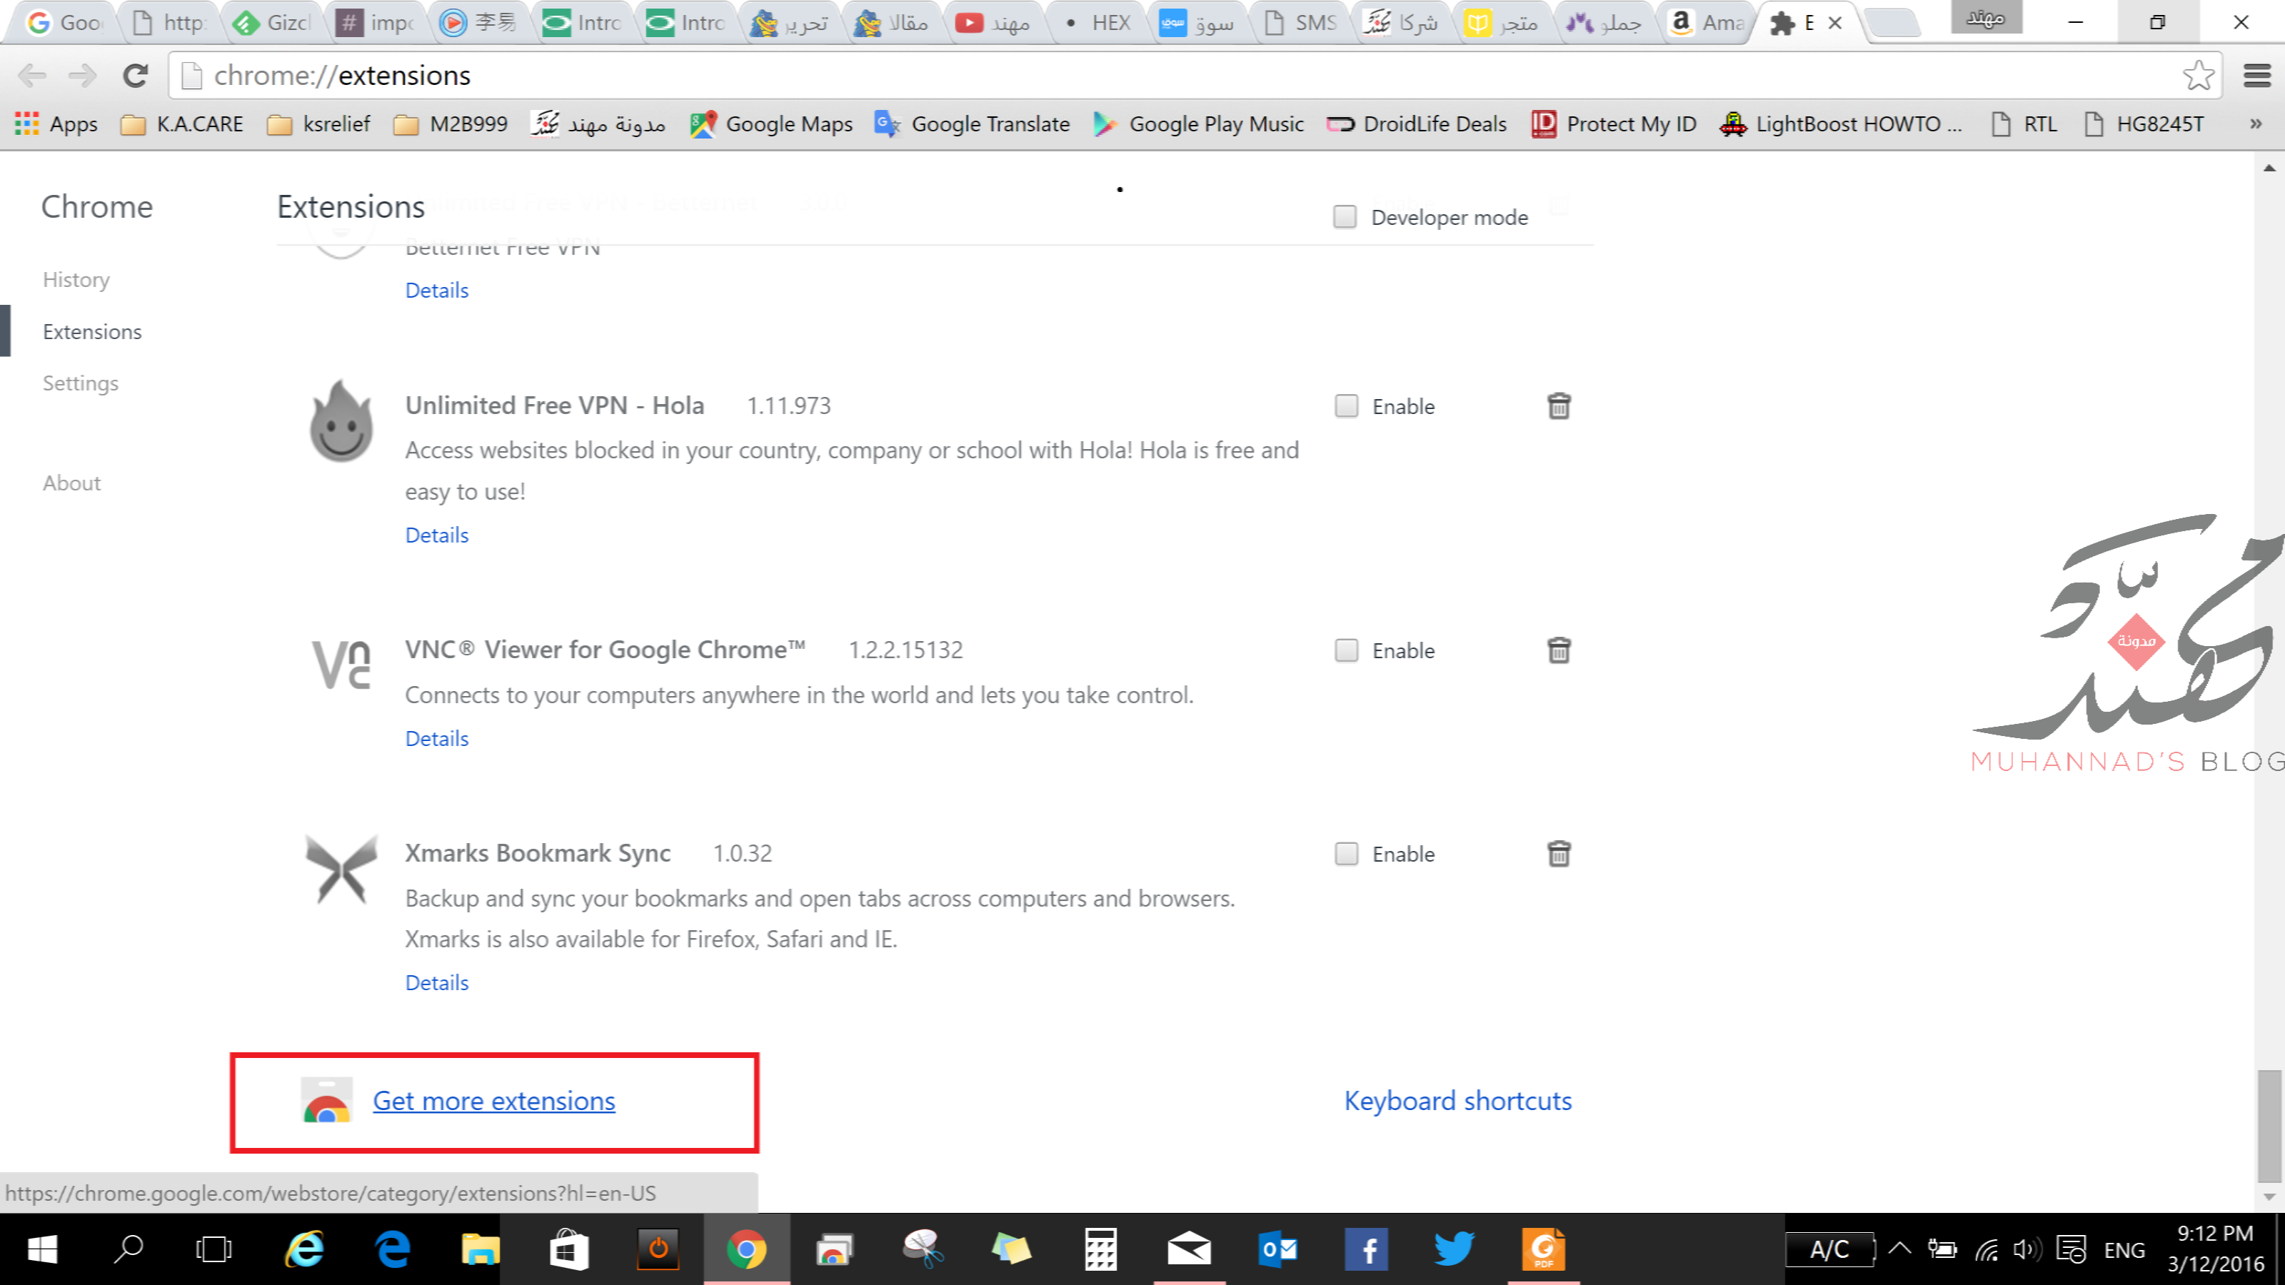Launch Internet Explorer from the taskbar
Image resolution: width=2285 pixels, height=1285 pixels.
pyautogui.click(x=304, y=1249)
